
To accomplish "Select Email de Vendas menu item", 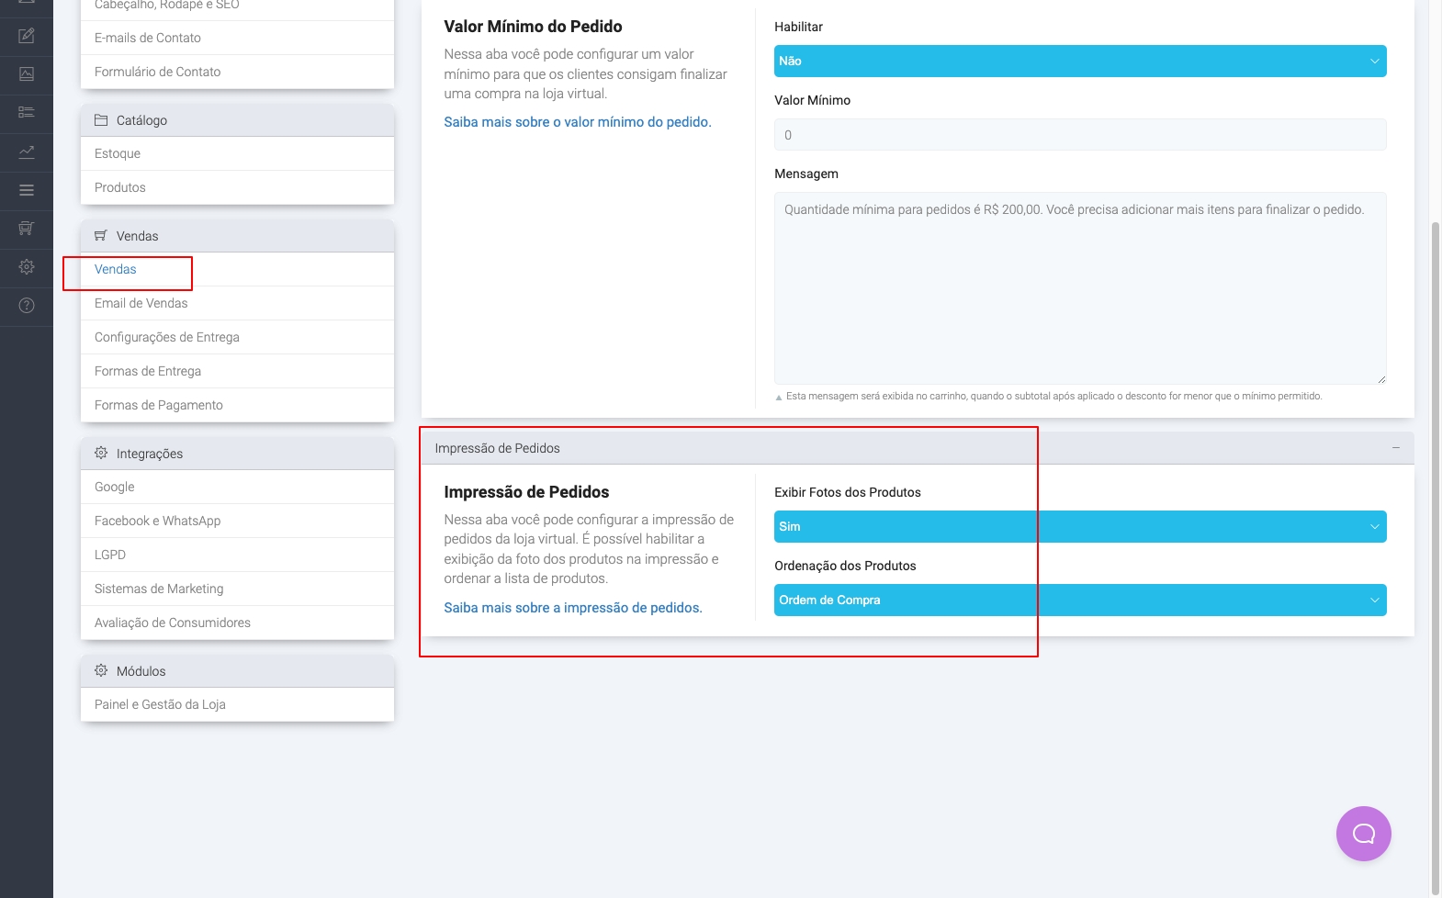I will tap(141, 304).
